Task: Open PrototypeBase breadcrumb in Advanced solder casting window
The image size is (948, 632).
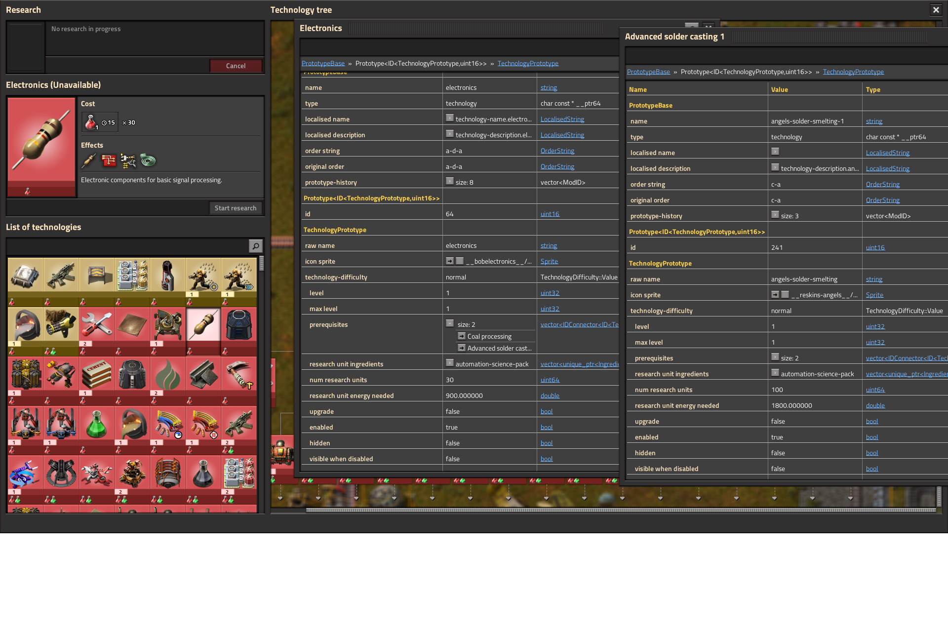Action: pyautogui.click(x=648, y=72)
